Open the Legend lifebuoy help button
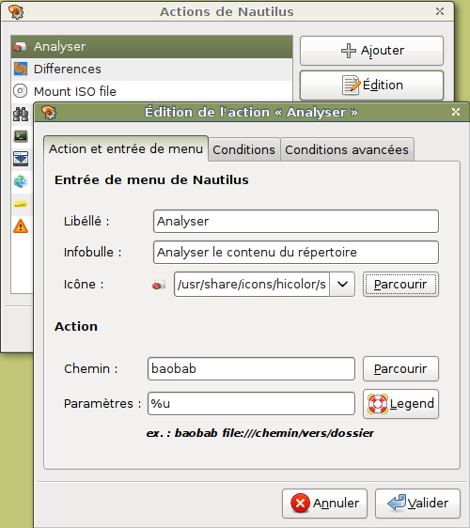 click(400, 404)
